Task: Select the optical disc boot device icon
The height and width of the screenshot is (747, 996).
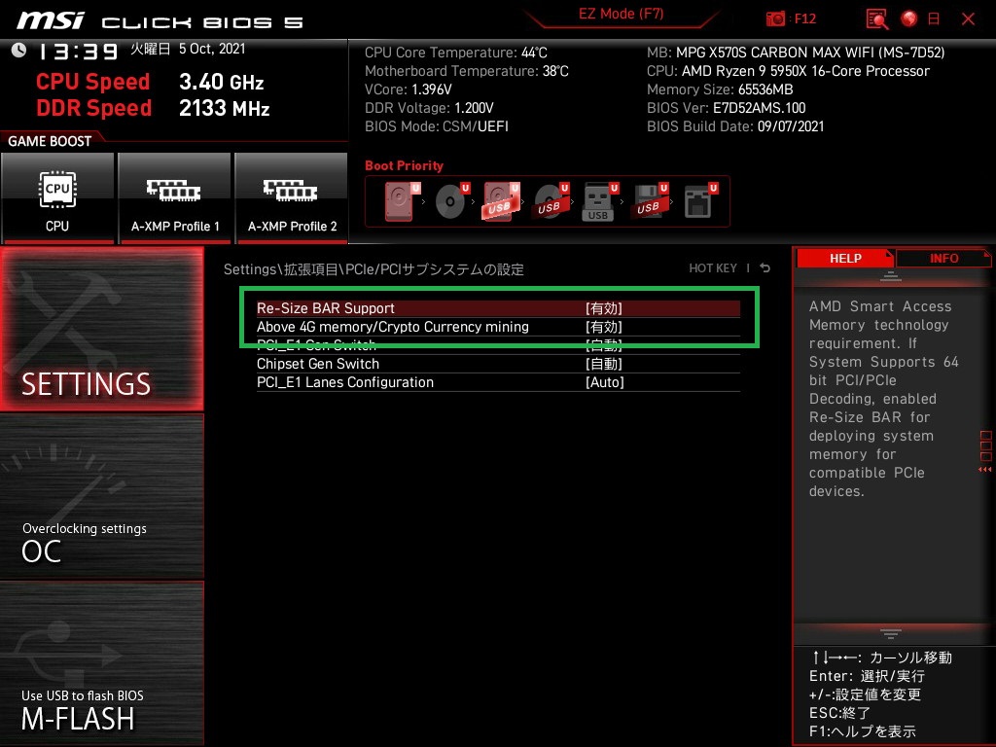Action: coord(451,201)
